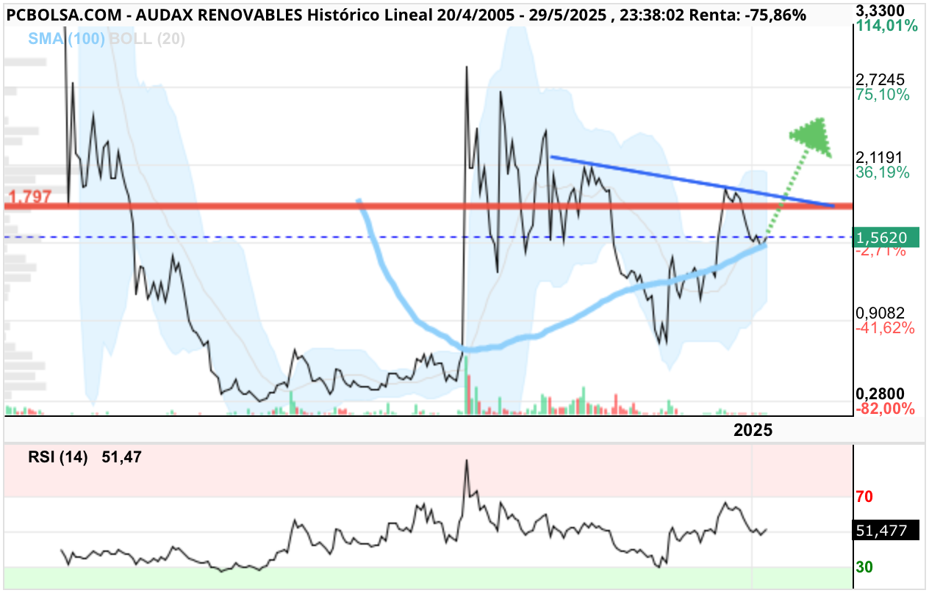Click the 2025 year label on the time axis
Screen dimensions: 929x593
(x=753, y=431)
